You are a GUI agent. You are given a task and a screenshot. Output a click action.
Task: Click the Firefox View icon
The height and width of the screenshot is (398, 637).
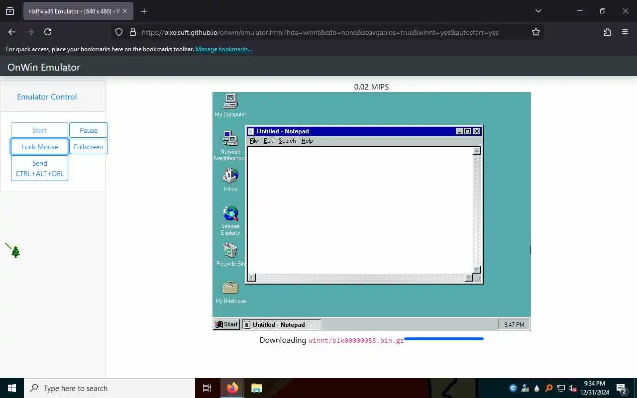pyautogui.click(x=10, y=11)
